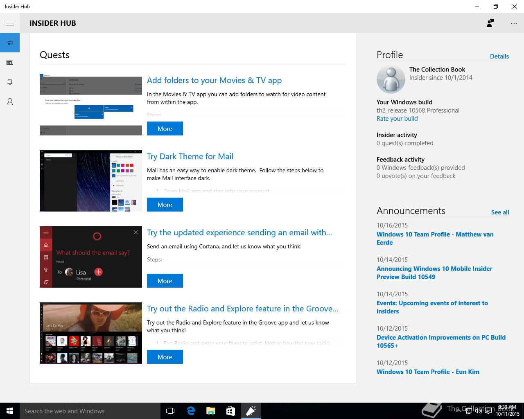Click into the Search the web and Windows box

click(90, 411)
